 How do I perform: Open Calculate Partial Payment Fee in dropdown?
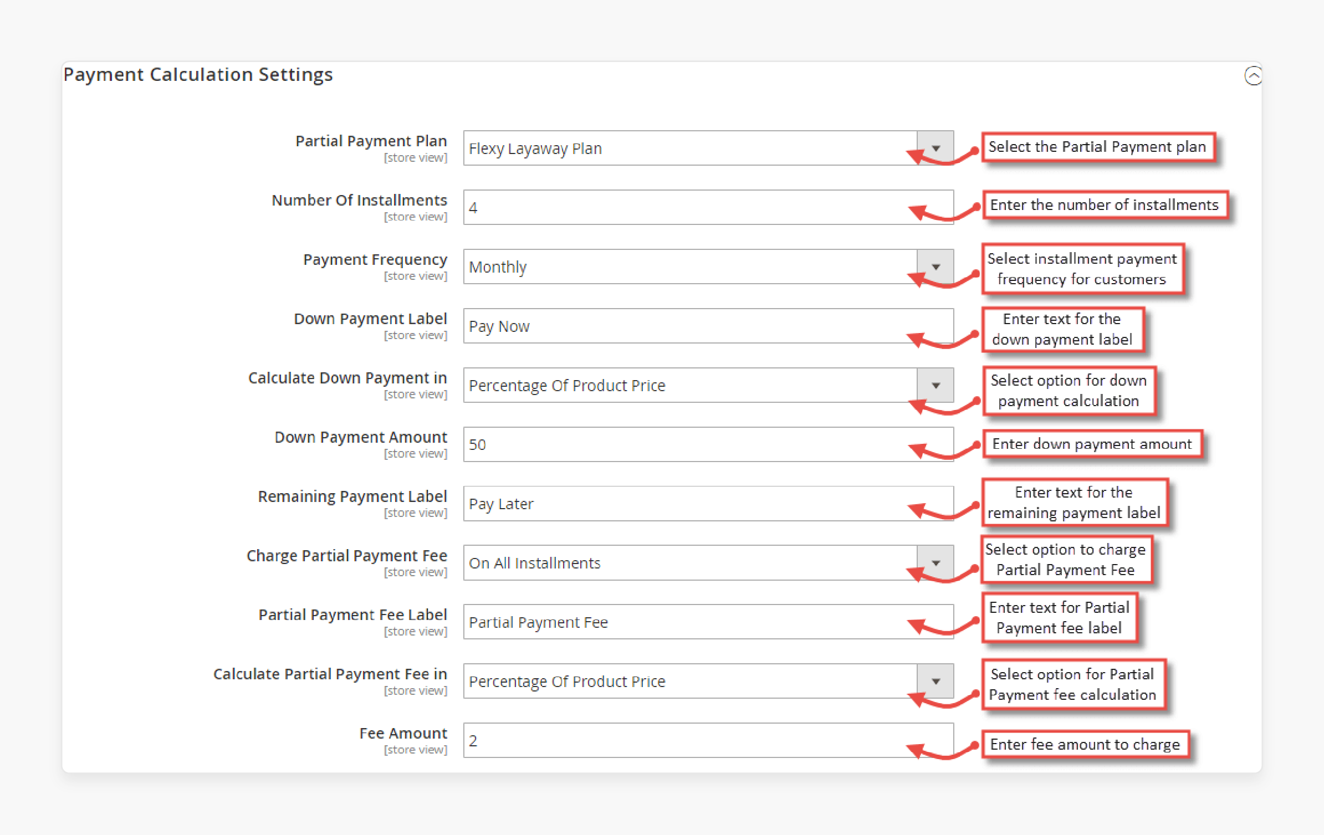click(x=708, y=681)
